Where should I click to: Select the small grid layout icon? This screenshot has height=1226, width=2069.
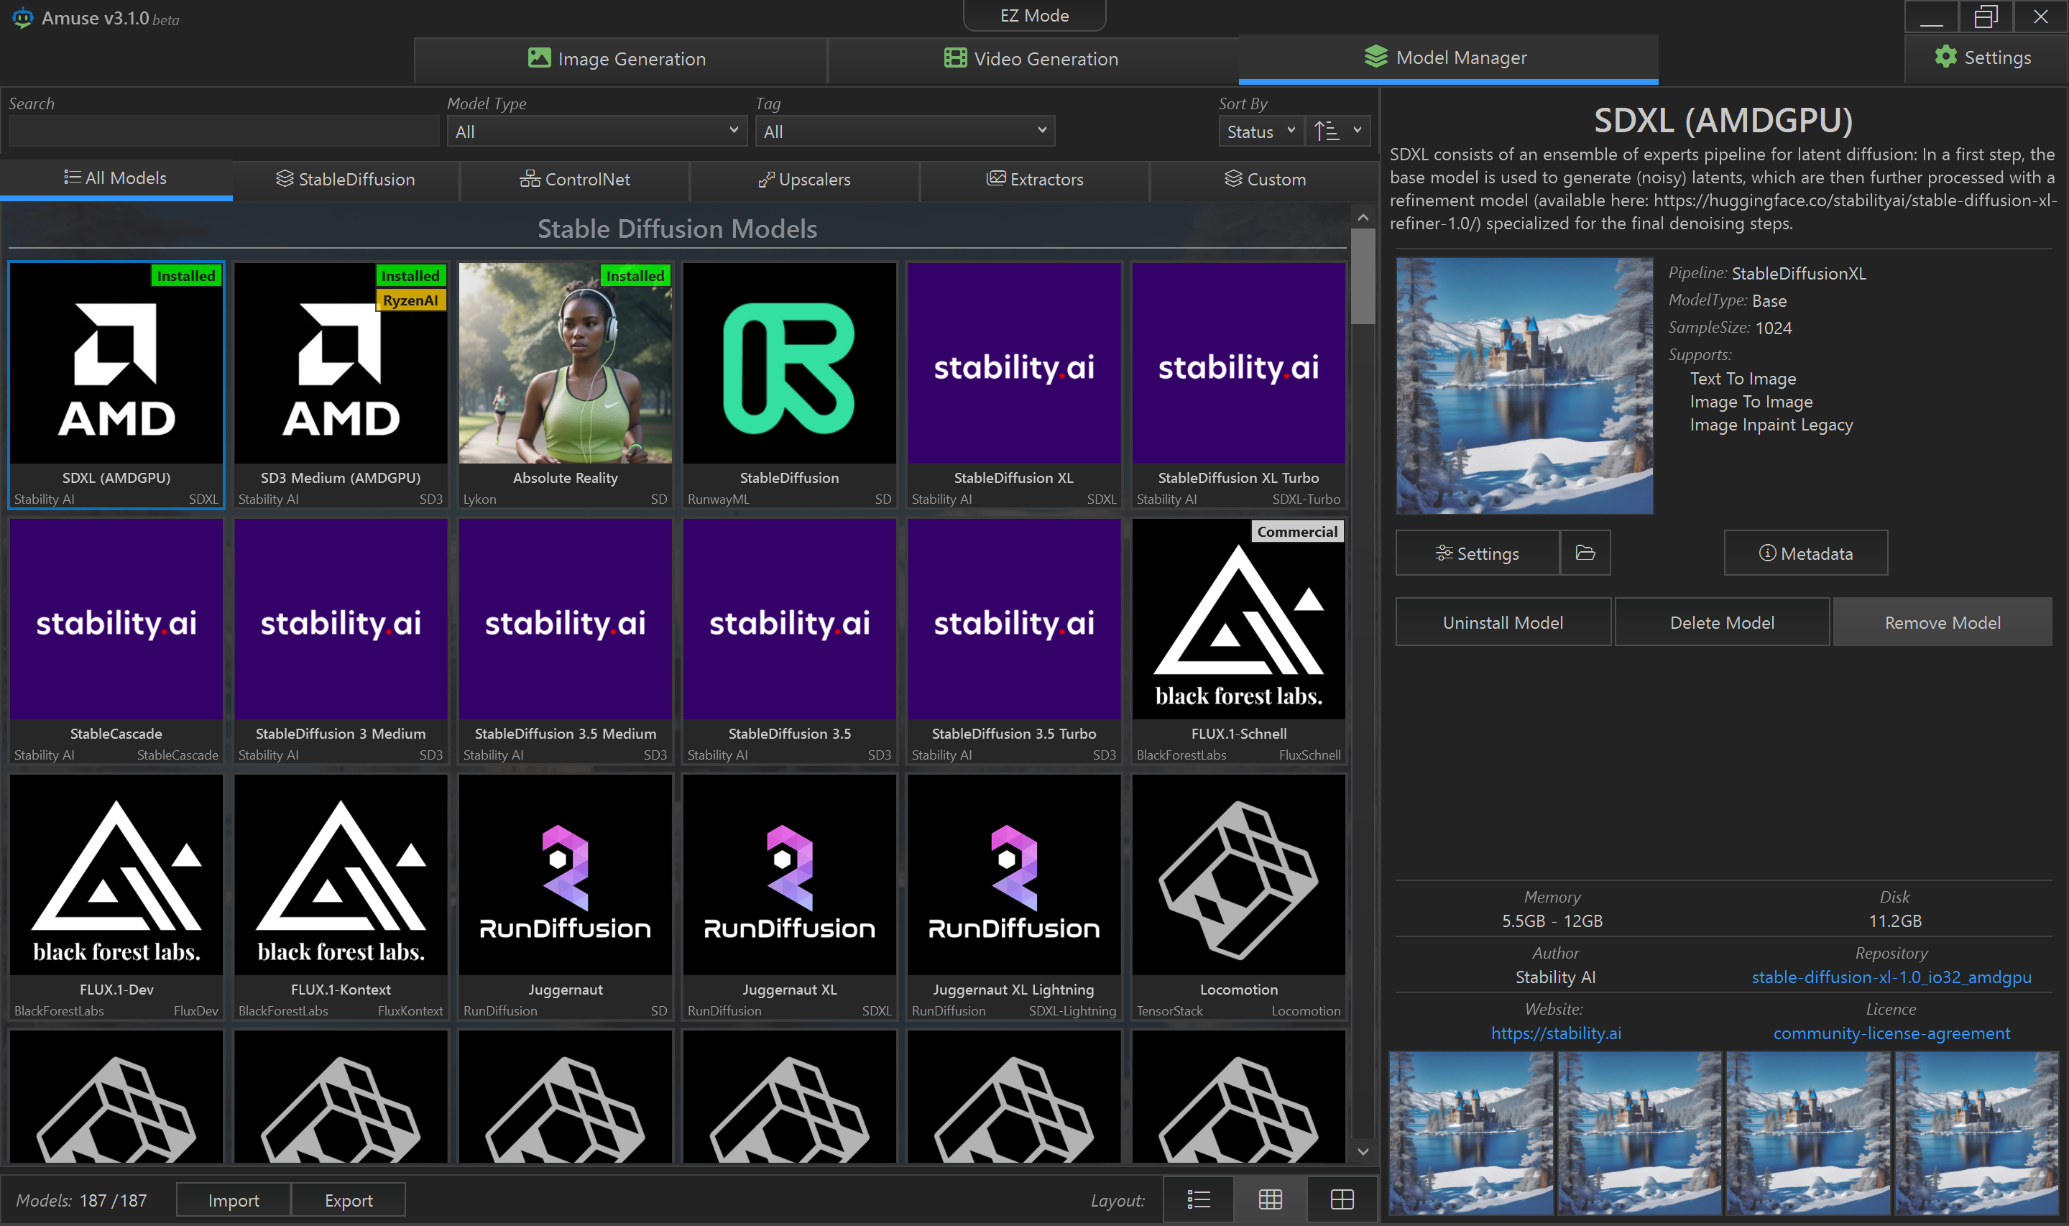click(x=1269, y=1199)
